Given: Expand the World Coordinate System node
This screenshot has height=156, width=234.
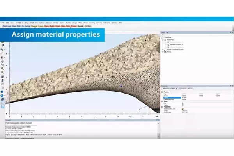Looking at the screenshot, I should coord(163,49).
